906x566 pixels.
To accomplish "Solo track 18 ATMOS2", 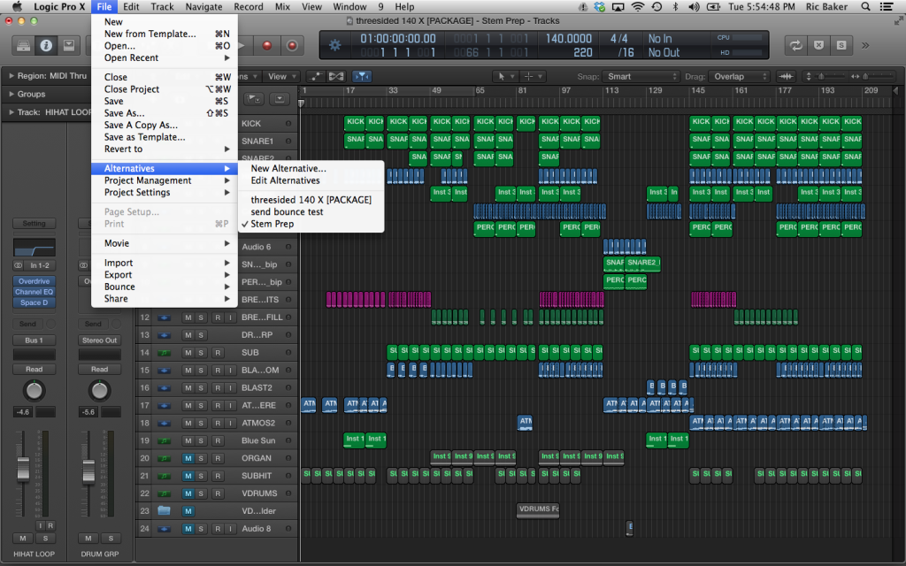I will 201,423.
